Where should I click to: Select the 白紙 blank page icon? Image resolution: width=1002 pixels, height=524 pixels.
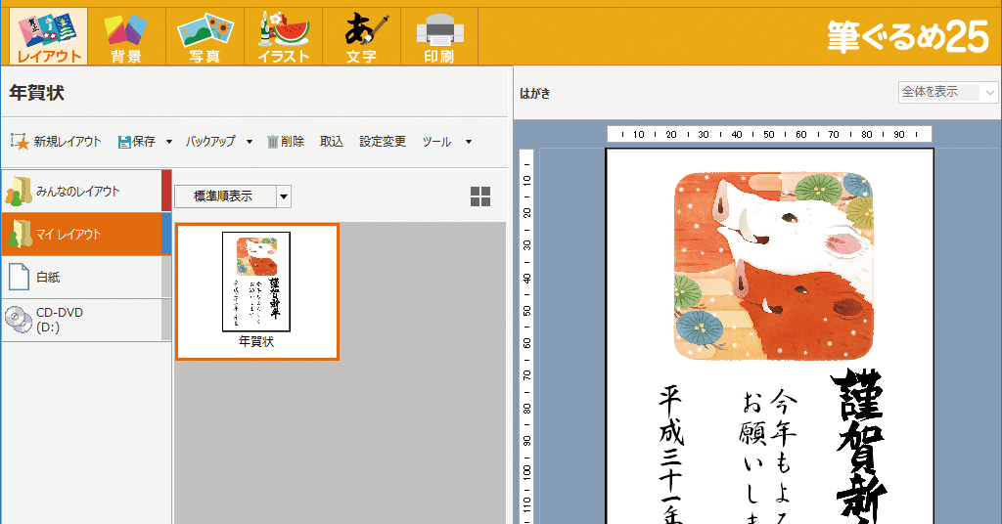[19, 277]
